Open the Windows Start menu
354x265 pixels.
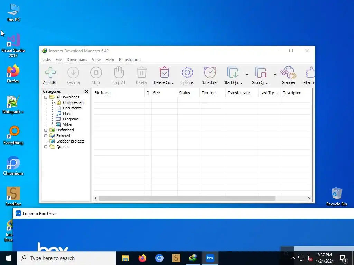pos(8,258)
